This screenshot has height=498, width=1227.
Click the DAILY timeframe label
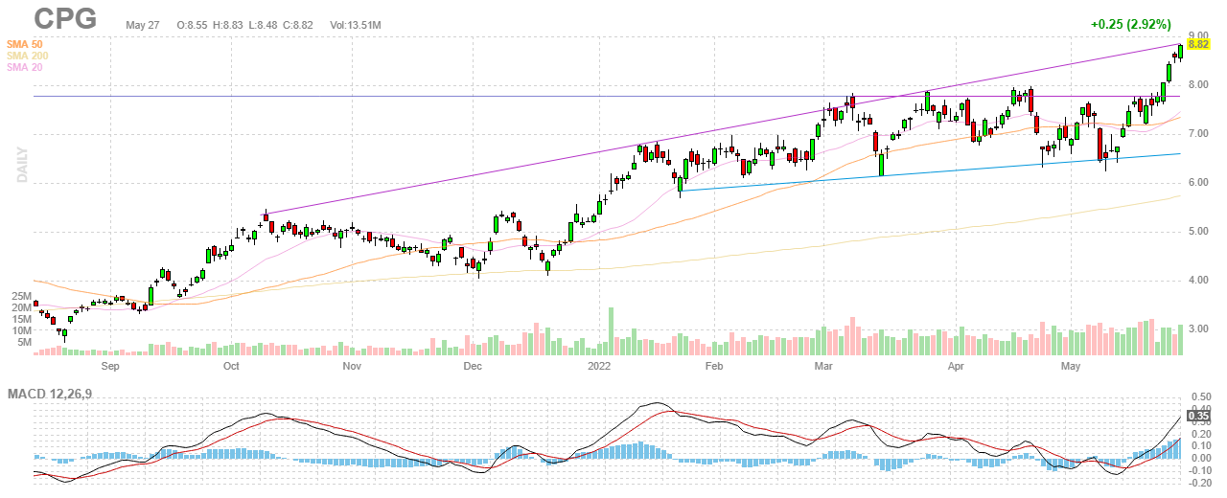(20, 165)
